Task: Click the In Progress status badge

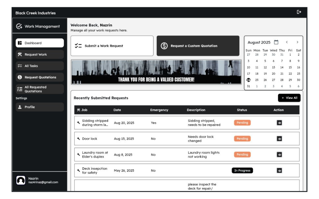Action: (x=242, y=170)
